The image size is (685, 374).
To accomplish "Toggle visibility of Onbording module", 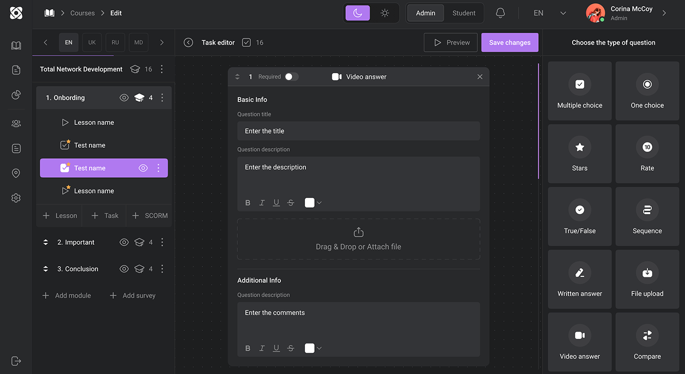I will [x=124, y=98].
